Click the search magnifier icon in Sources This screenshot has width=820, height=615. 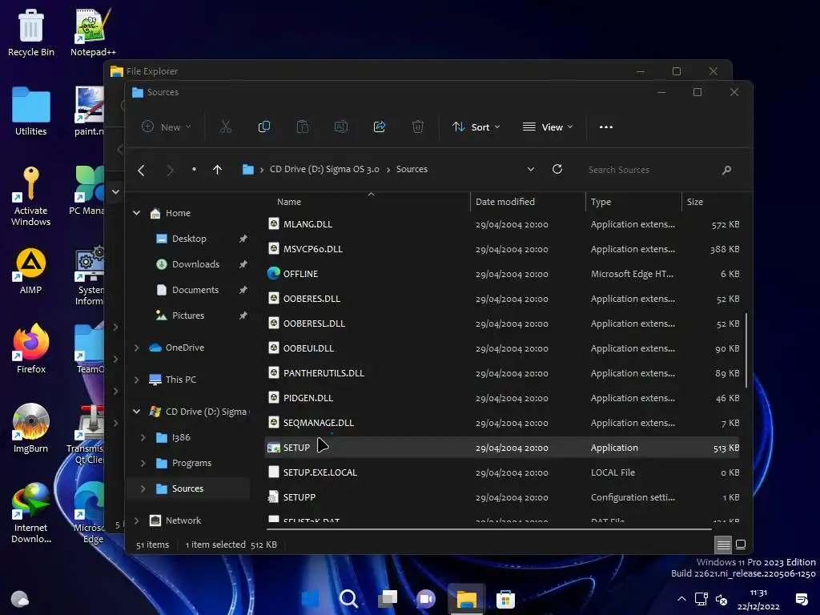pos(726,170)
